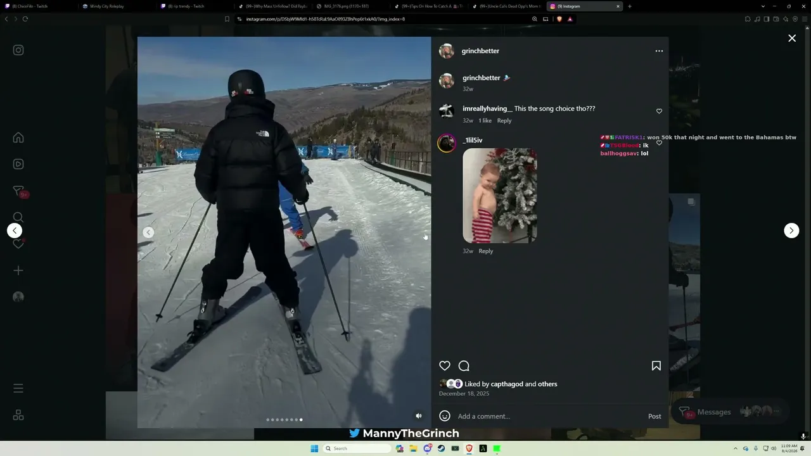Viewport: 811px width, 456px height.
Task: Click the Instagram logo in sidebar
Action: 18,50
